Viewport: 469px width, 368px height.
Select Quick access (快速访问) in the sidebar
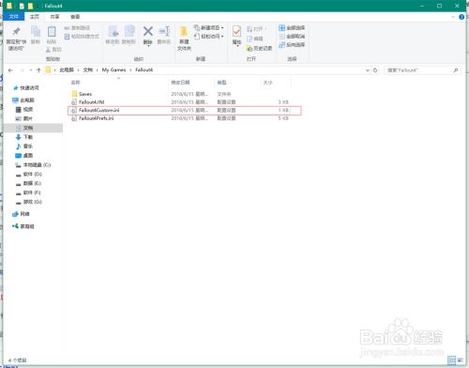pyautogui.click(x=26, y=88)
